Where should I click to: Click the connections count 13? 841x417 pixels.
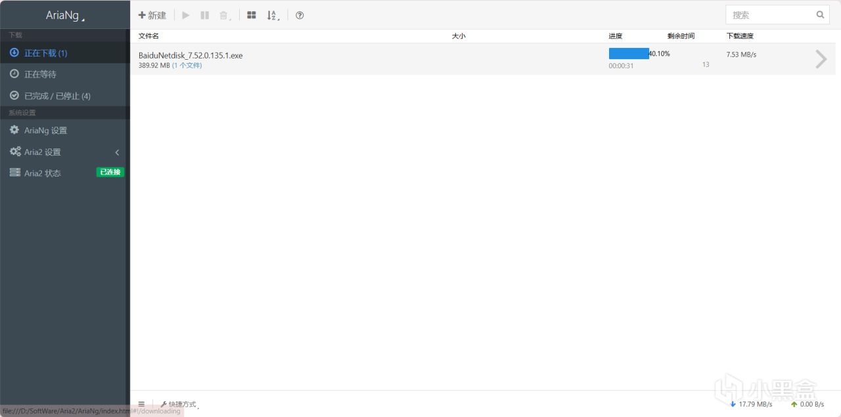[x=706, y=64]
